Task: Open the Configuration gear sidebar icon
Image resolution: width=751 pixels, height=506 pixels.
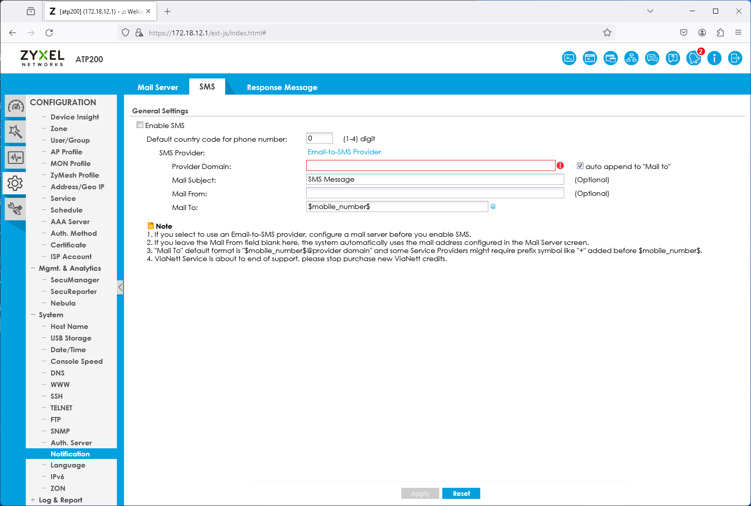Action: pos(15,183)
